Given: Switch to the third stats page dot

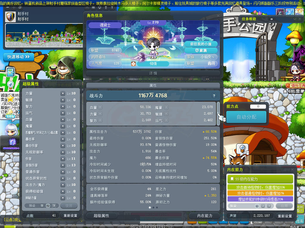Looking at the screenshot, I should coord(157,208).
